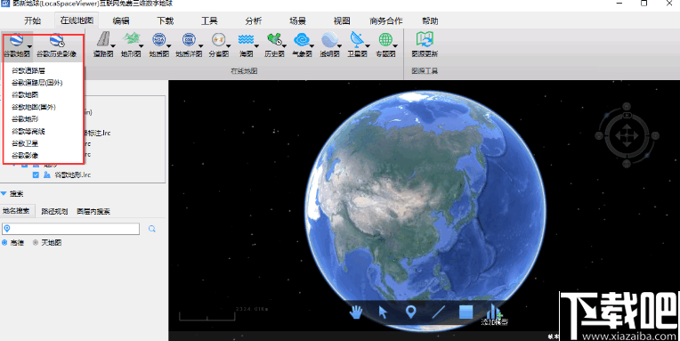This screenshot has width=680, height=341.
Task: Choose 谷歌影像 from the dropdown menu
Action: pos(25,155)
